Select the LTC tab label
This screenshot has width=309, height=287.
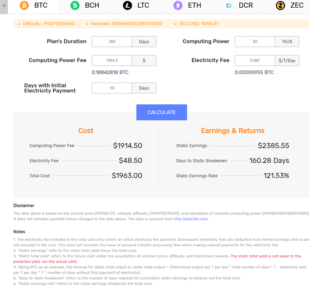[x=143, y=6]
